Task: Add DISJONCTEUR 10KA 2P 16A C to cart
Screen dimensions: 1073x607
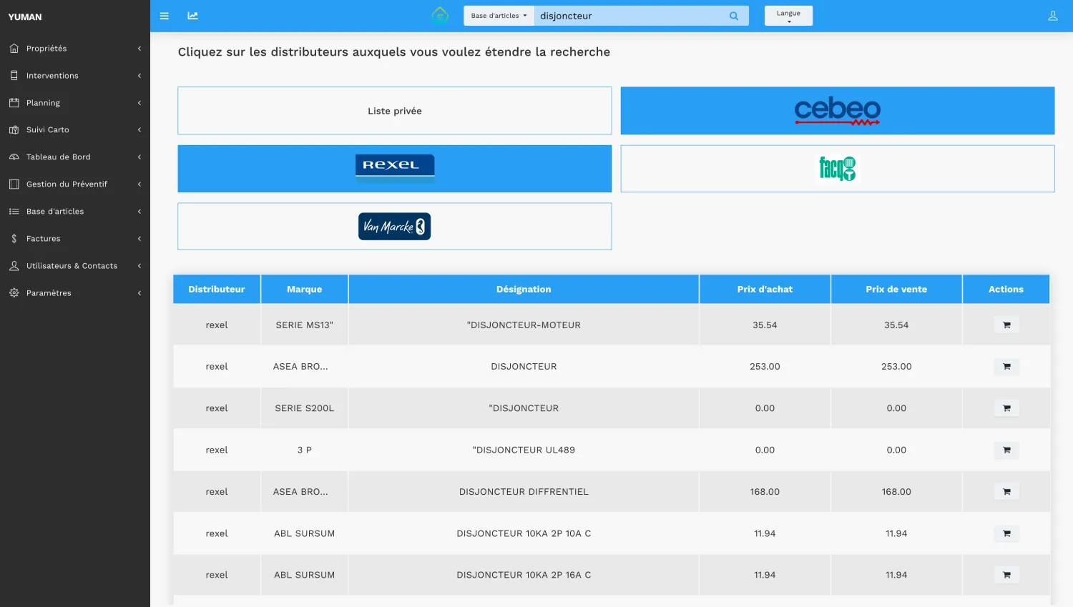Action: pos(1006,575)
